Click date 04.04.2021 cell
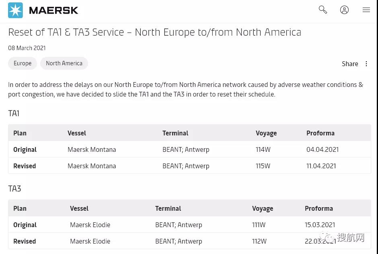 (x=323, y=149)
